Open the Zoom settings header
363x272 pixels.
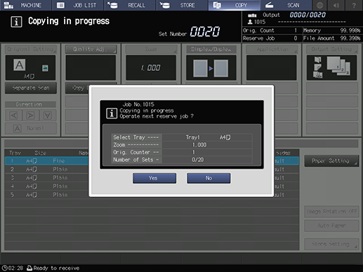(x=151, y=49)
